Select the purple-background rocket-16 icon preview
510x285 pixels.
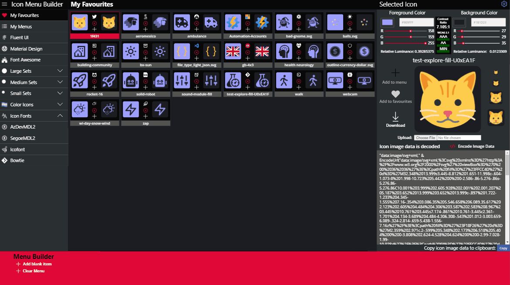[80, 80]
